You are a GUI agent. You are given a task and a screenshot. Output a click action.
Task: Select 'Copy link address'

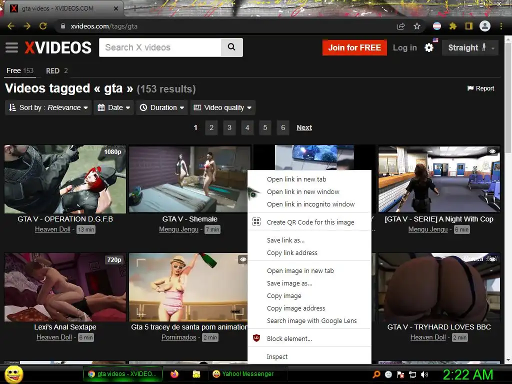(x=309, y=252)
